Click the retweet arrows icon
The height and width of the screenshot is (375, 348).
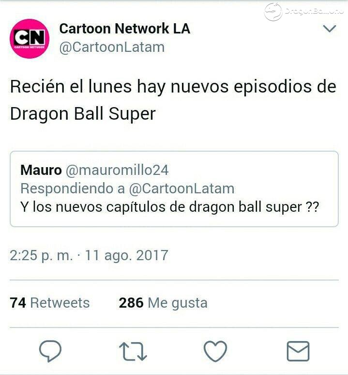pos(133,351)
